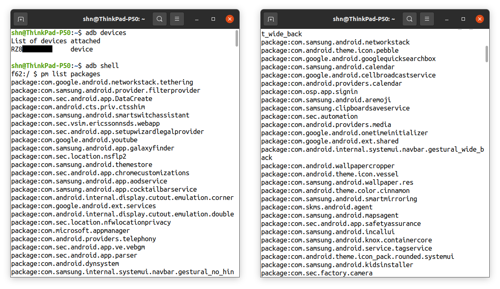The image size is (500, 289).
Task: Click the com.android.wallpapercropper line
Action: pyautogui.click(x=328, y=166)
